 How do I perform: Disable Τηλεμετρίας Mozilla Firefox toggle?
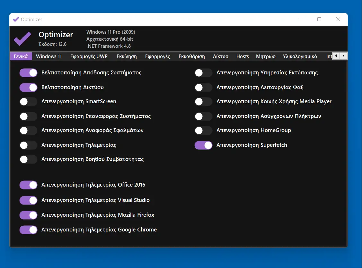(x=28, y=215)
